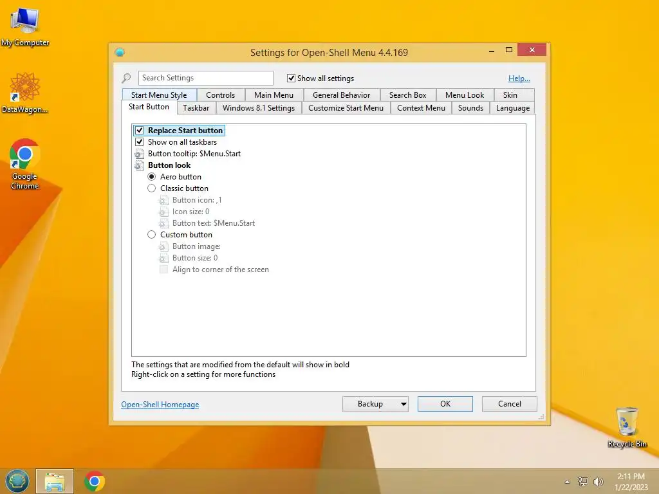Open the General Behavior tab
Screen dimensions: 659x494
(x=341, y=95)
